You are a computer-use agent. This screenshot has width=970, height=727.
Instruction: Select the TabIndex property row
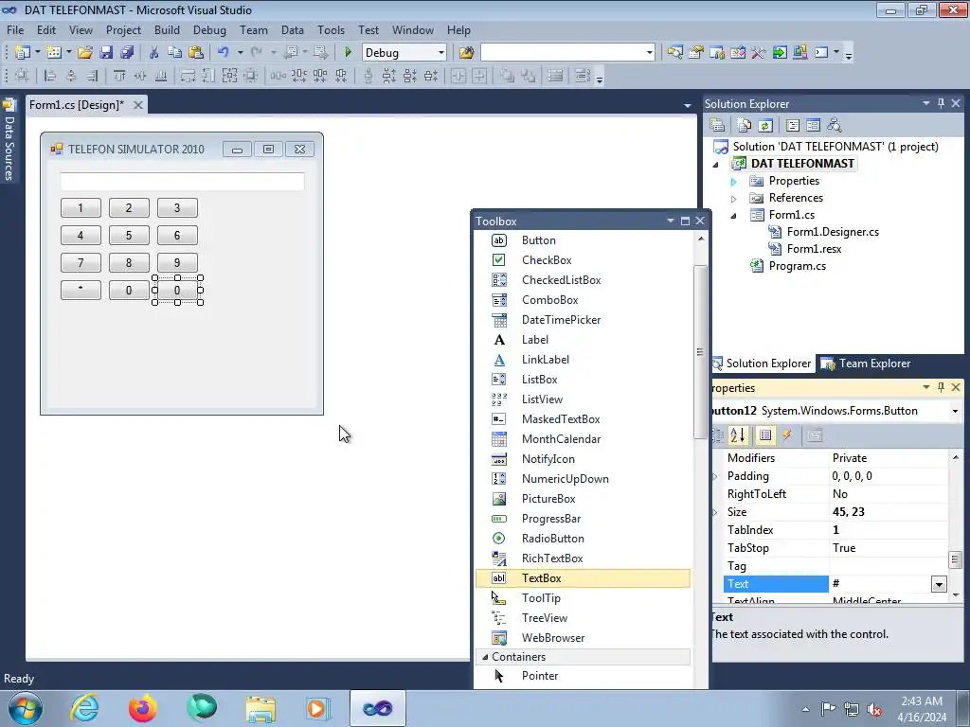pos(835,530)
